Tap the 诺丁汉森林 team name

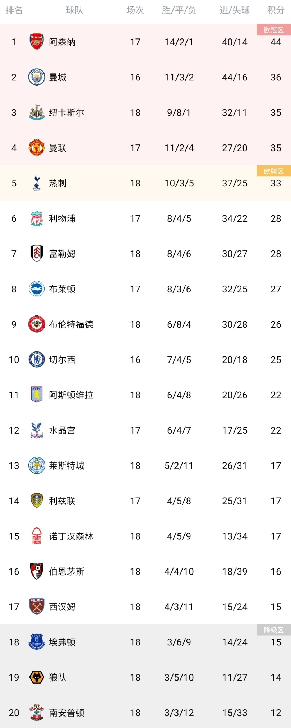tap(71, 536)
